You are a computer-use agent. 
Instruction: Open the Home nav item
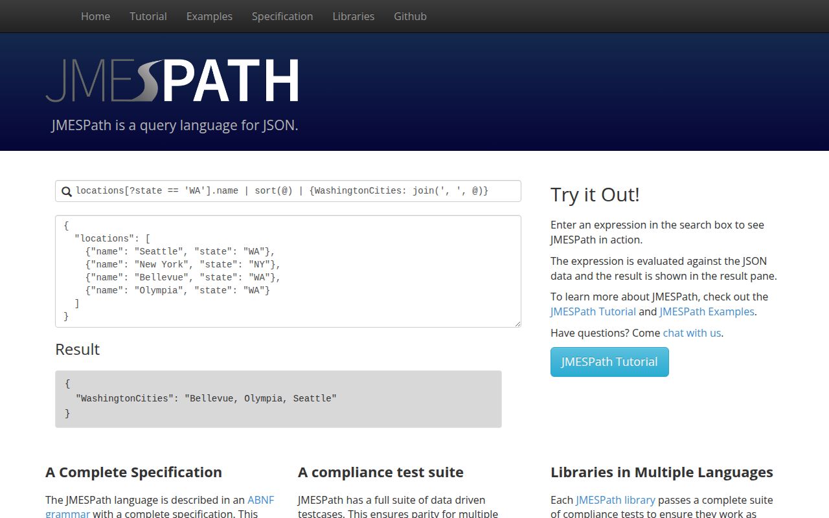[95, 16]
